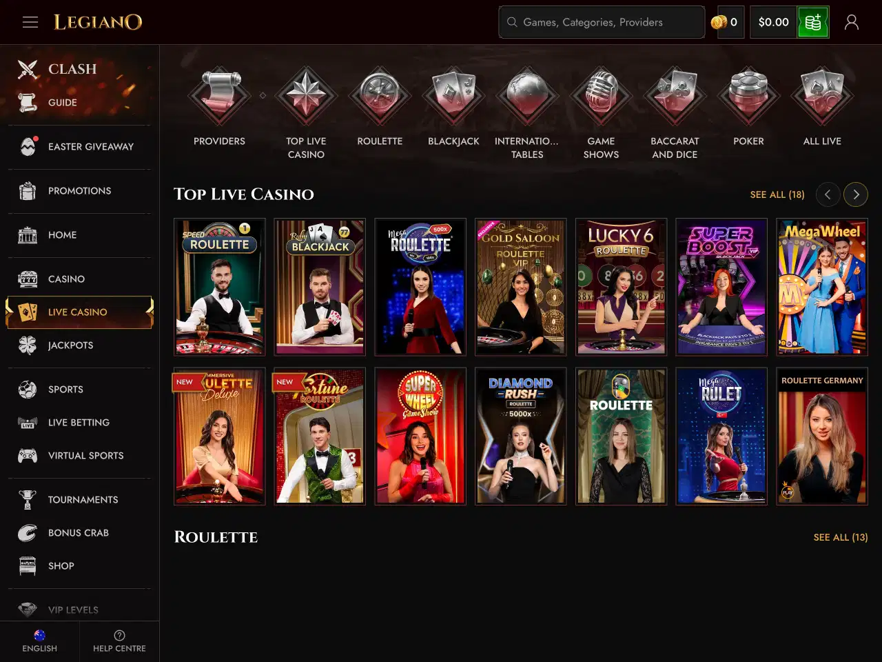Open the Speed Roulette game
The width and height of the screenshot is (882, 662).
(220, 287)
